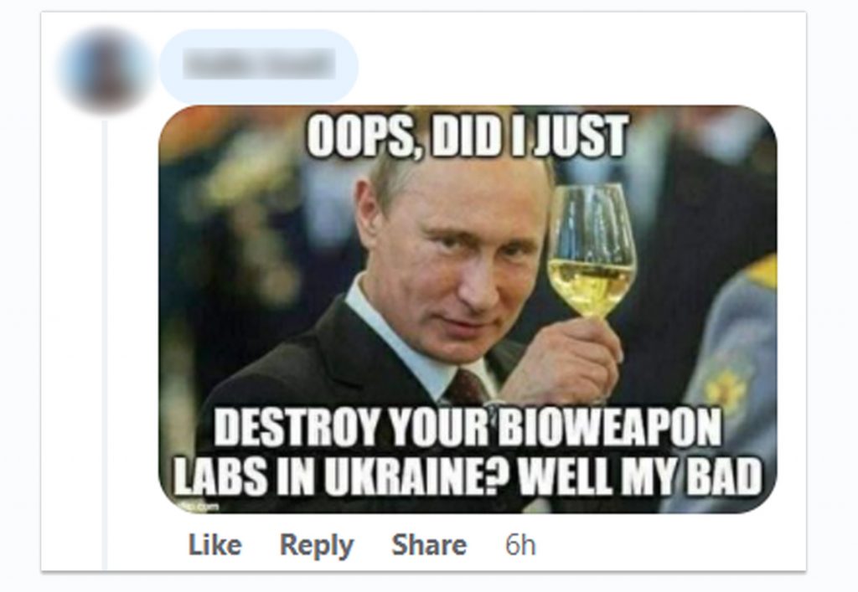The height and width of the screenshot is (592, 858).
Task: Click the "OOPS, DID I JUST" caption text
Action: tap(467, 136)
